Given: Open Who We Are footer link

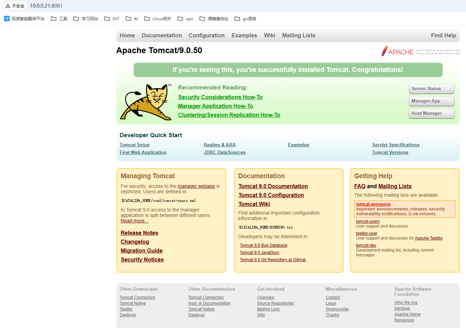Looking at the screenshot, I should pos(406,303).
